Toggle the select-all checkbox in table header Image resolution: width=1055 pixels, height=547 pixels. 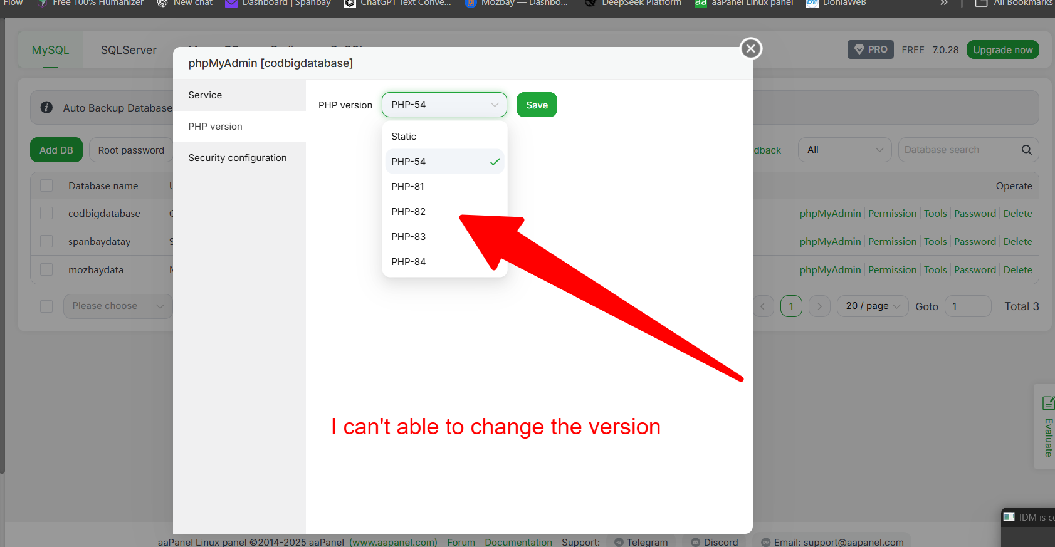coord(46,186)
